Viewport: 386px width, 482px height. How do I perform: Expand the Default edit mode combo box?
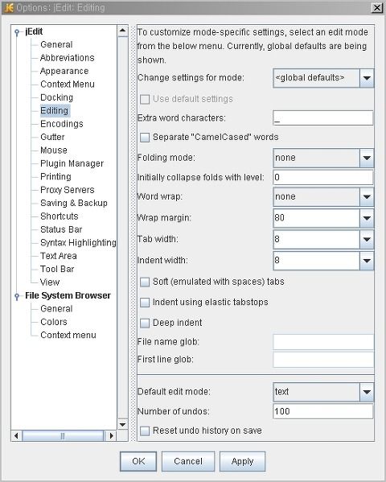(x=367, y=392)
